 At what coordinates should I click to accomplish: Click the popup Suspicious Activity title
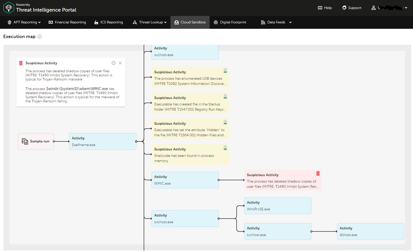[x=41, y=63]
